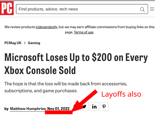155x121 pixels.
Task: Click the red PC logo
Action: [7, 8]
